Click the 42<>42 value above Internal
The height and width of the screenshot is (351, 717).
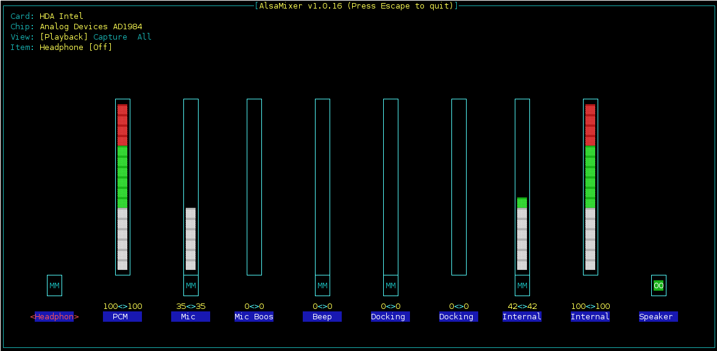(x=522, y=306)
